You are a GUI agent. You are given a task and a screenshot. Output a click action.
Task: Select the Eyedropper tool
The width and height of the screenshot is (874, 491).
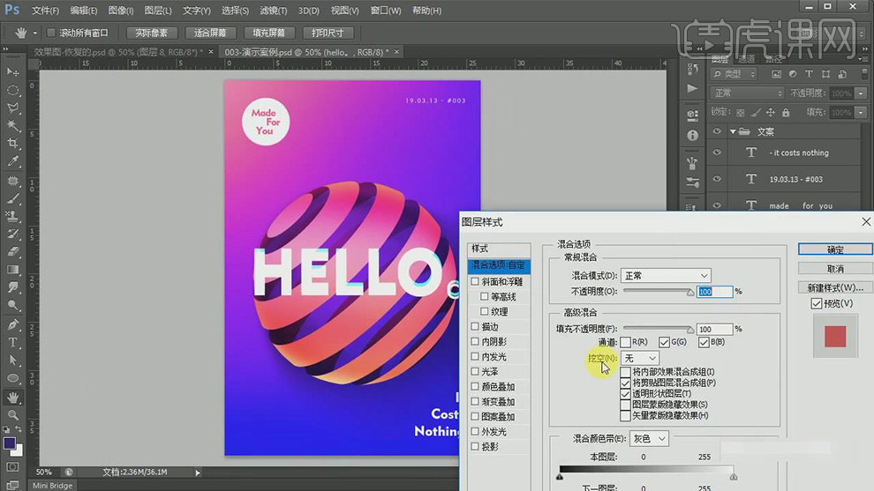[x=13, y=162]
